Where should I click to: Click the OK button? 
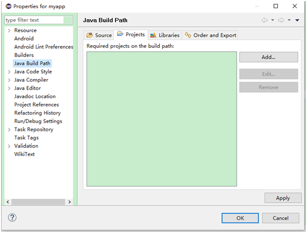pos(240,218)
